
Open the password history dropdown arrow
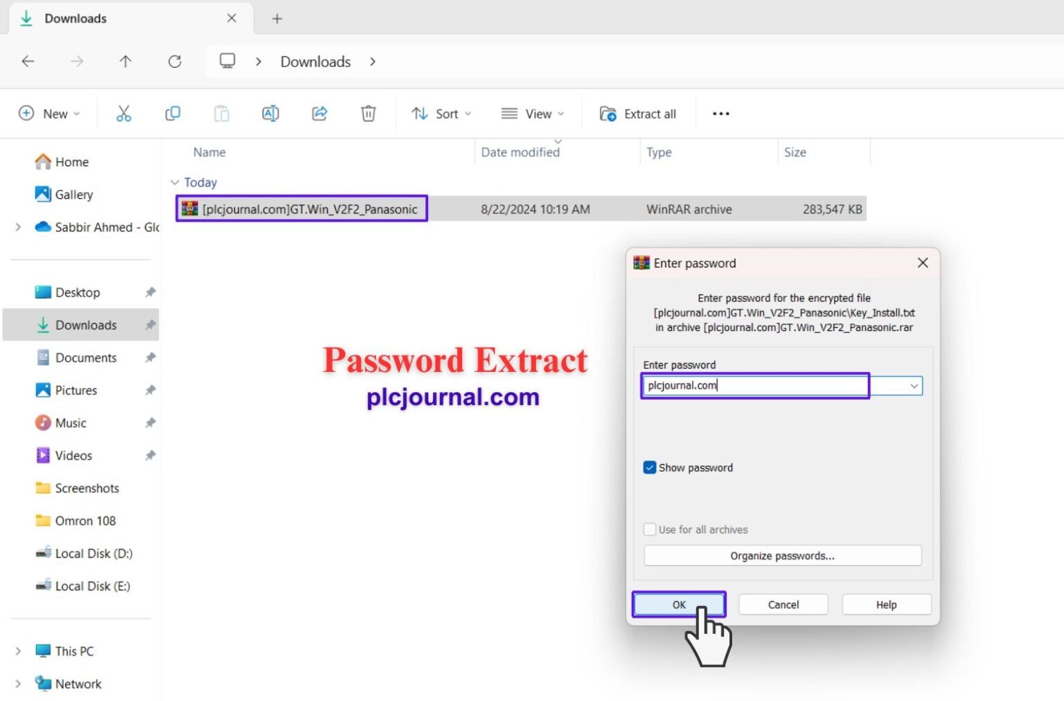coord(914,386)
